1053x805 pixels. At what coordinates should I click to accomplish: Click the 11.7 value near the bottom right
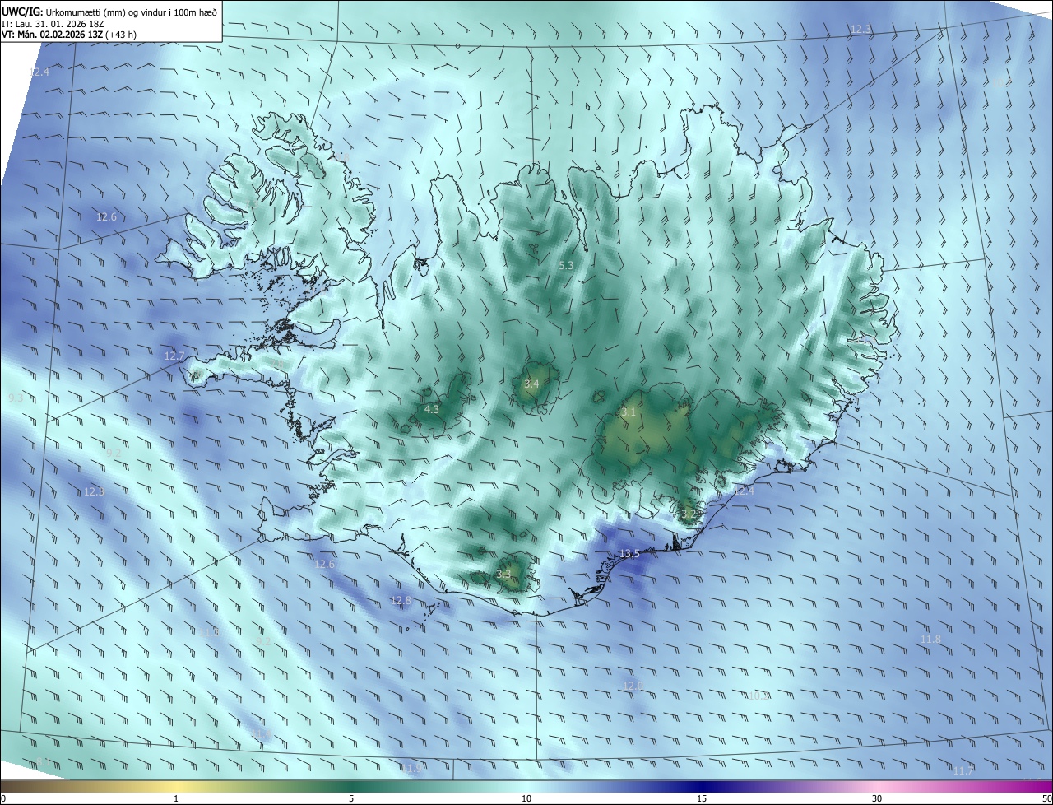963,771
